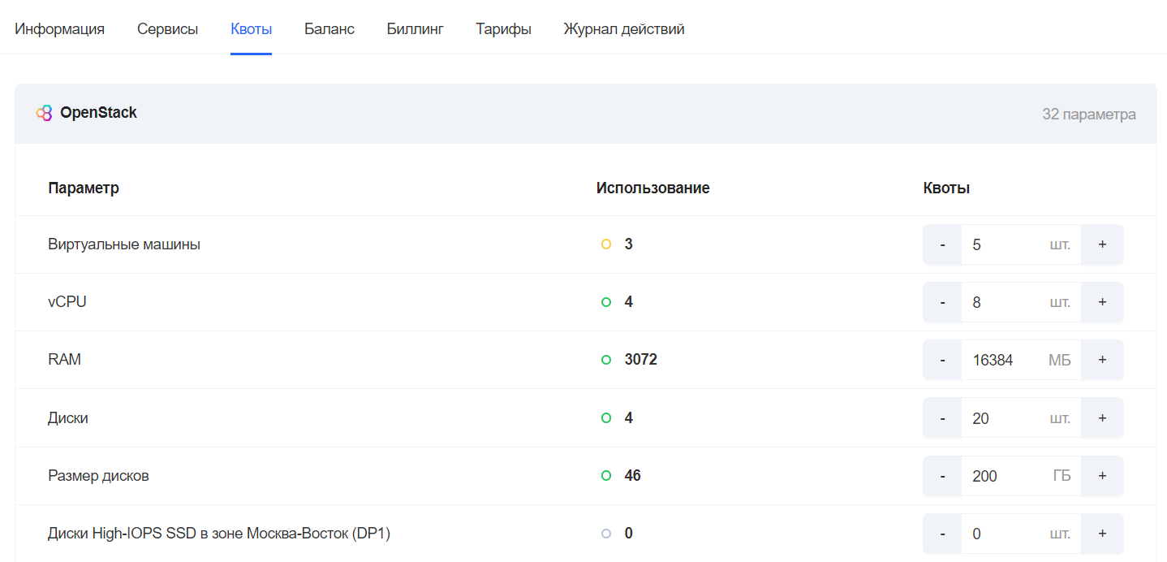Decrease the Размер дисков quota with minus

942,476
